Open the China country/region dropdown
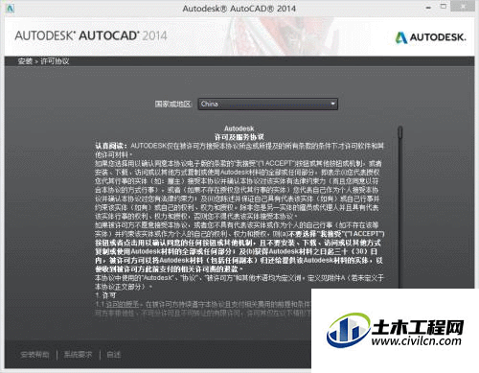The width and height of the screenshot is (479, 373). (x=267, y=104)
